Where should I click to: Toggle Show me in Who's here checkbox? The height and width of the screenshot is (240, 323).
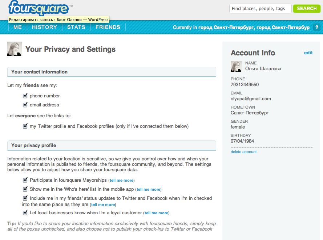coord(25,189)
